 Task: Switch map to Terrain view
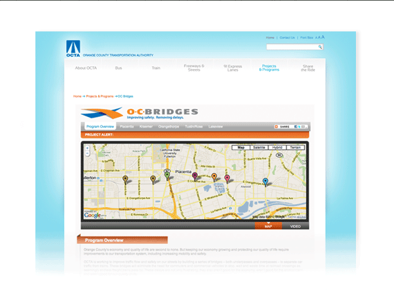pos(295,148)
